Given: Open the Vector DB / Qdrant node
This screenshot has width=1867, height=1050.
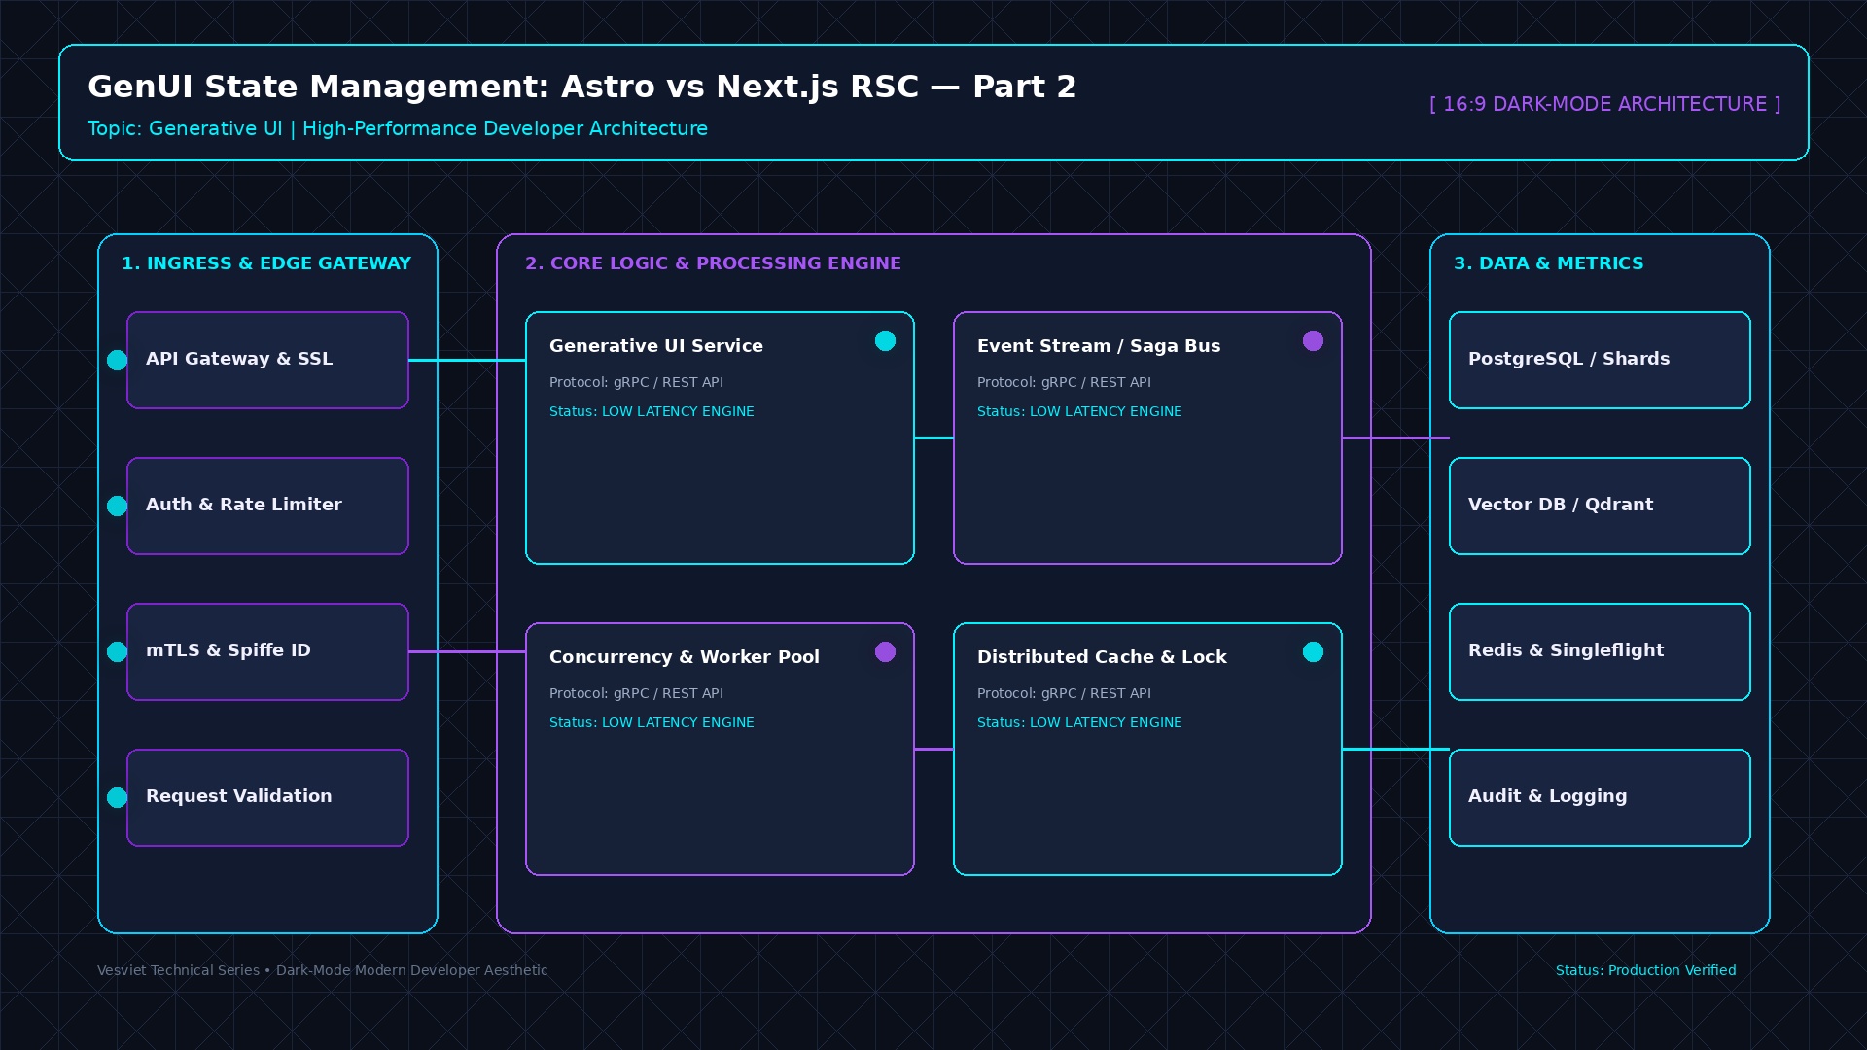Looking at the screenshot, I should point(1600,506).
